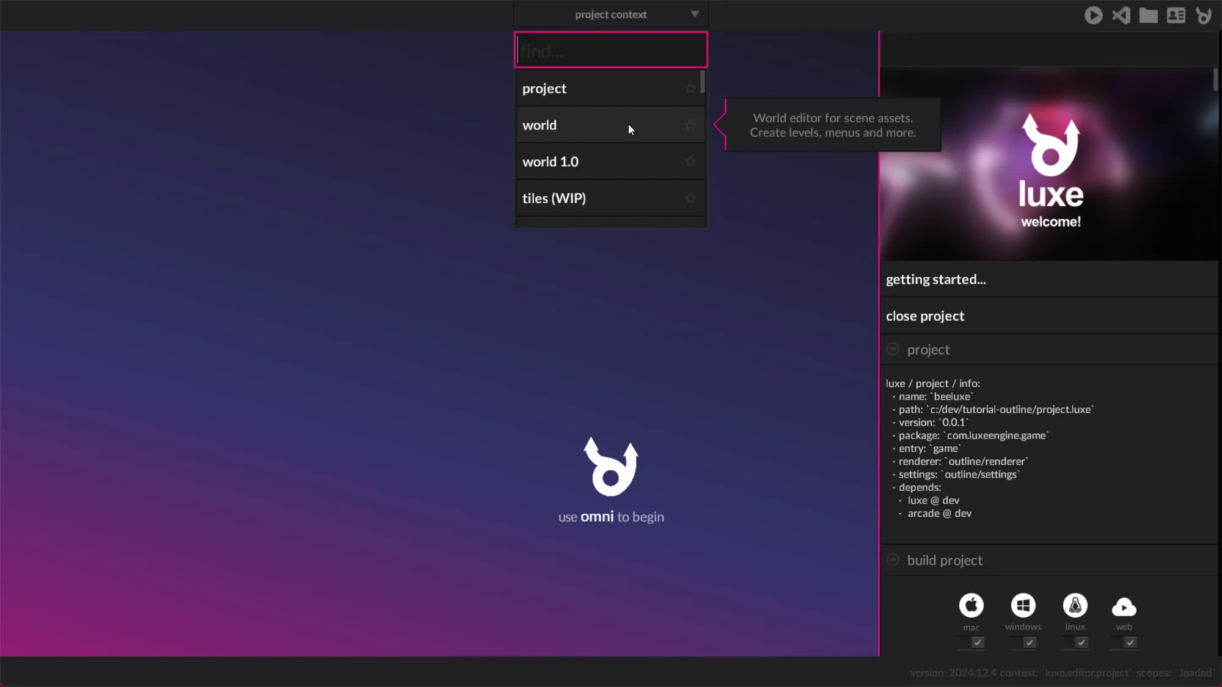Open project in Visual Studio Code icon
Viewport: 1222px width, 687px height.
(x=1121, y=15)
